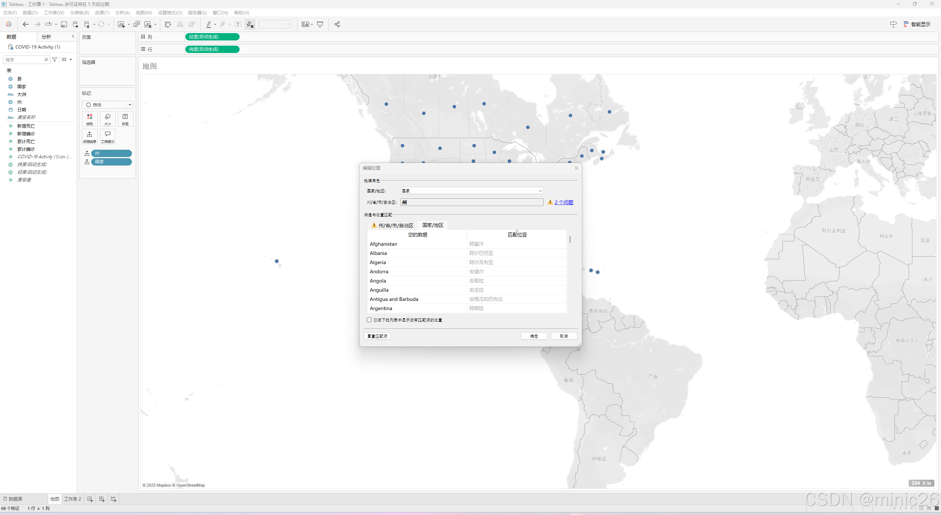Open the 地图(M) menu

[x=144, y=13]
